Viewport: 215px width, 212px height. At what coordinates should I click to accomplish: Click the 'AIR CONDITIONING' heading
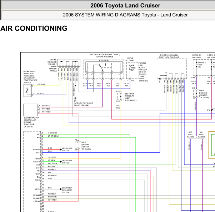[x=34, y=28]
